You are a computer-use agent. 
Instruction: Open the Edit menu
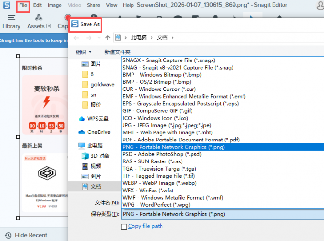[37, 5]
